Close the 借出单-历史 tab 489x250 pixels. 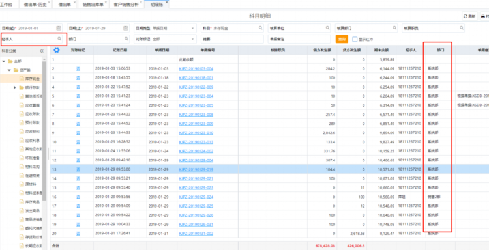[49, 2]
